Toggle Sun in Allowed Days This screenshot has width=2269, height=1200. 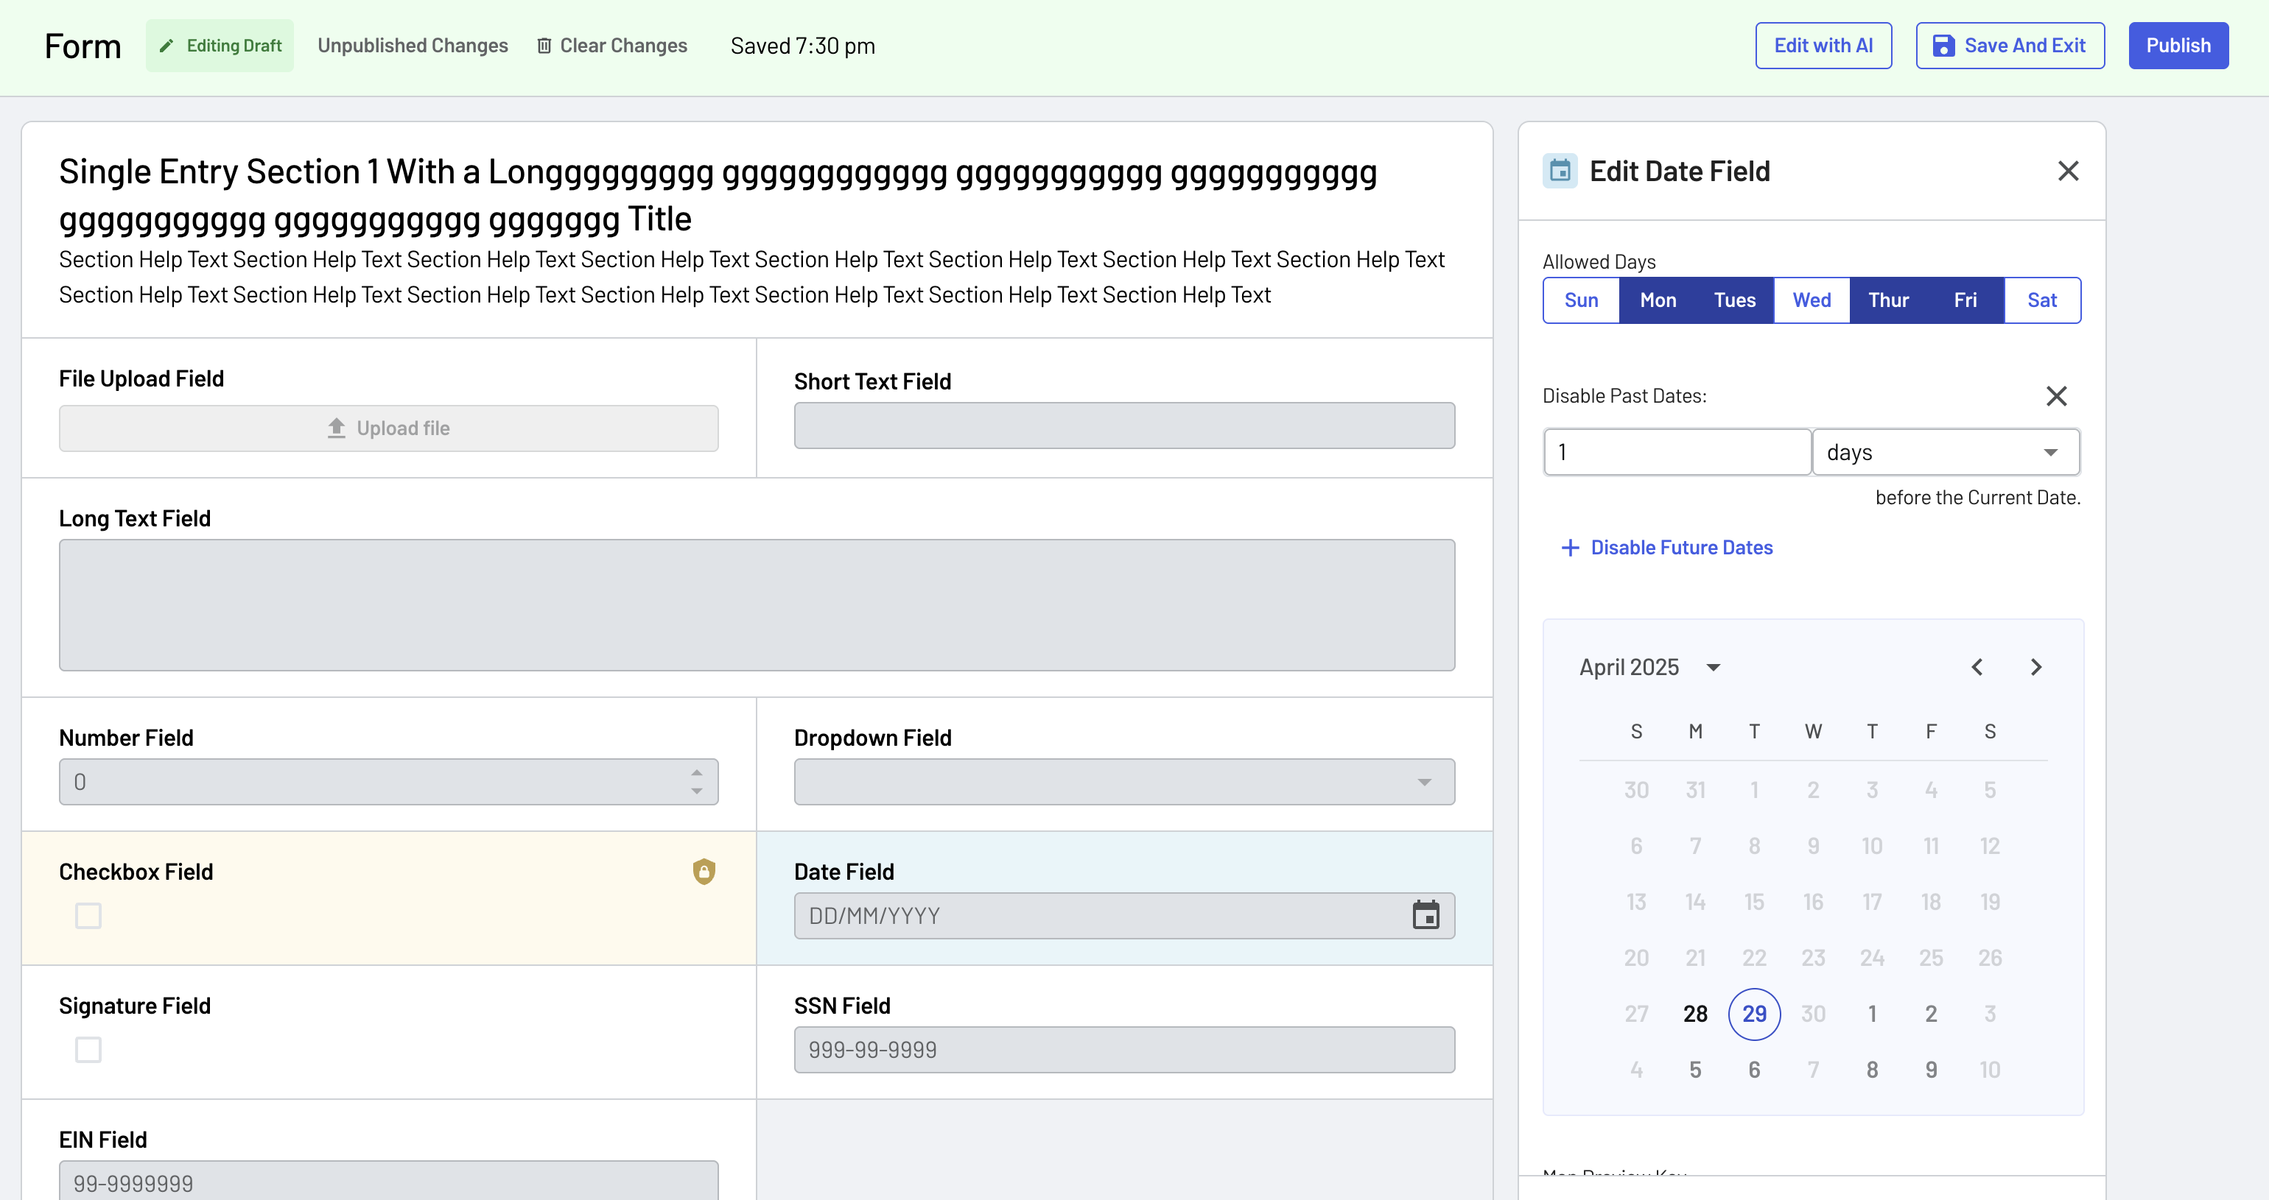click(1581, 300)
